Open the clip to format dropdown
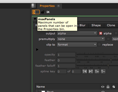 pyautogui.click(x=77, y=45)
